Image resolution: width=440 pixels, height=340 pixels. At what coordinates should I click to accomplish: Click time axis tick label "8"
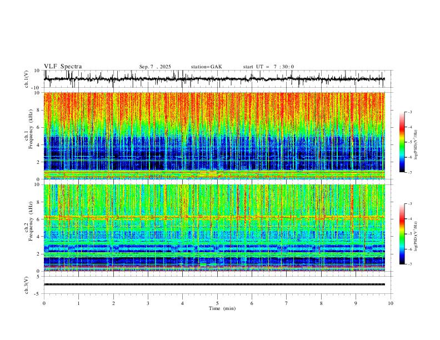point(321,303)
